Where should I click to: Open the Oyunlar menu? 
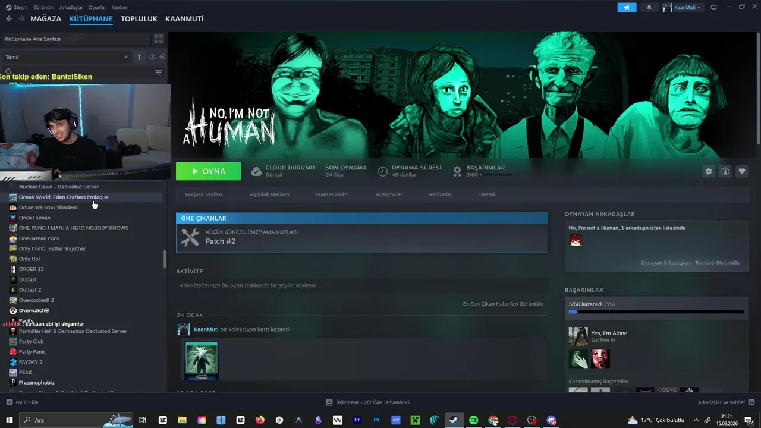point(98,7)
